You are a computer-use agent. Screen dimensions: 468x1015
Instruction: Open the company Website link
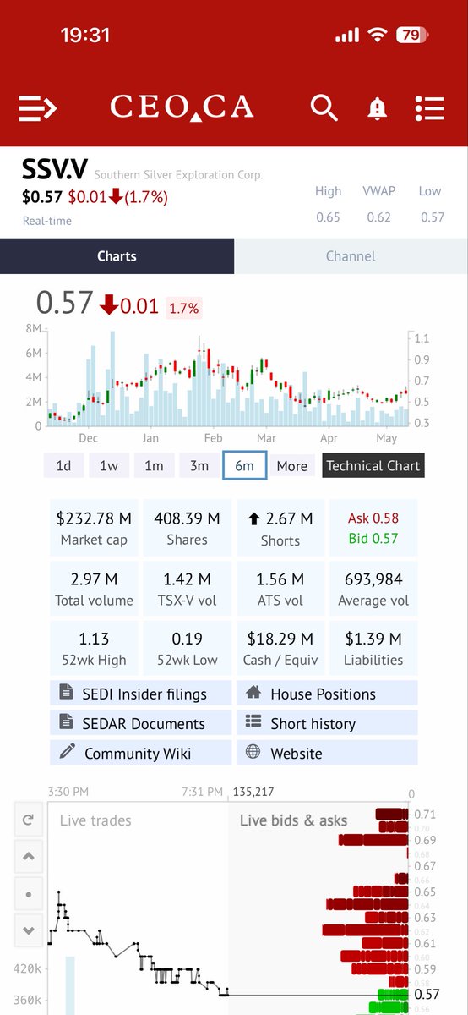pos(327,753)
